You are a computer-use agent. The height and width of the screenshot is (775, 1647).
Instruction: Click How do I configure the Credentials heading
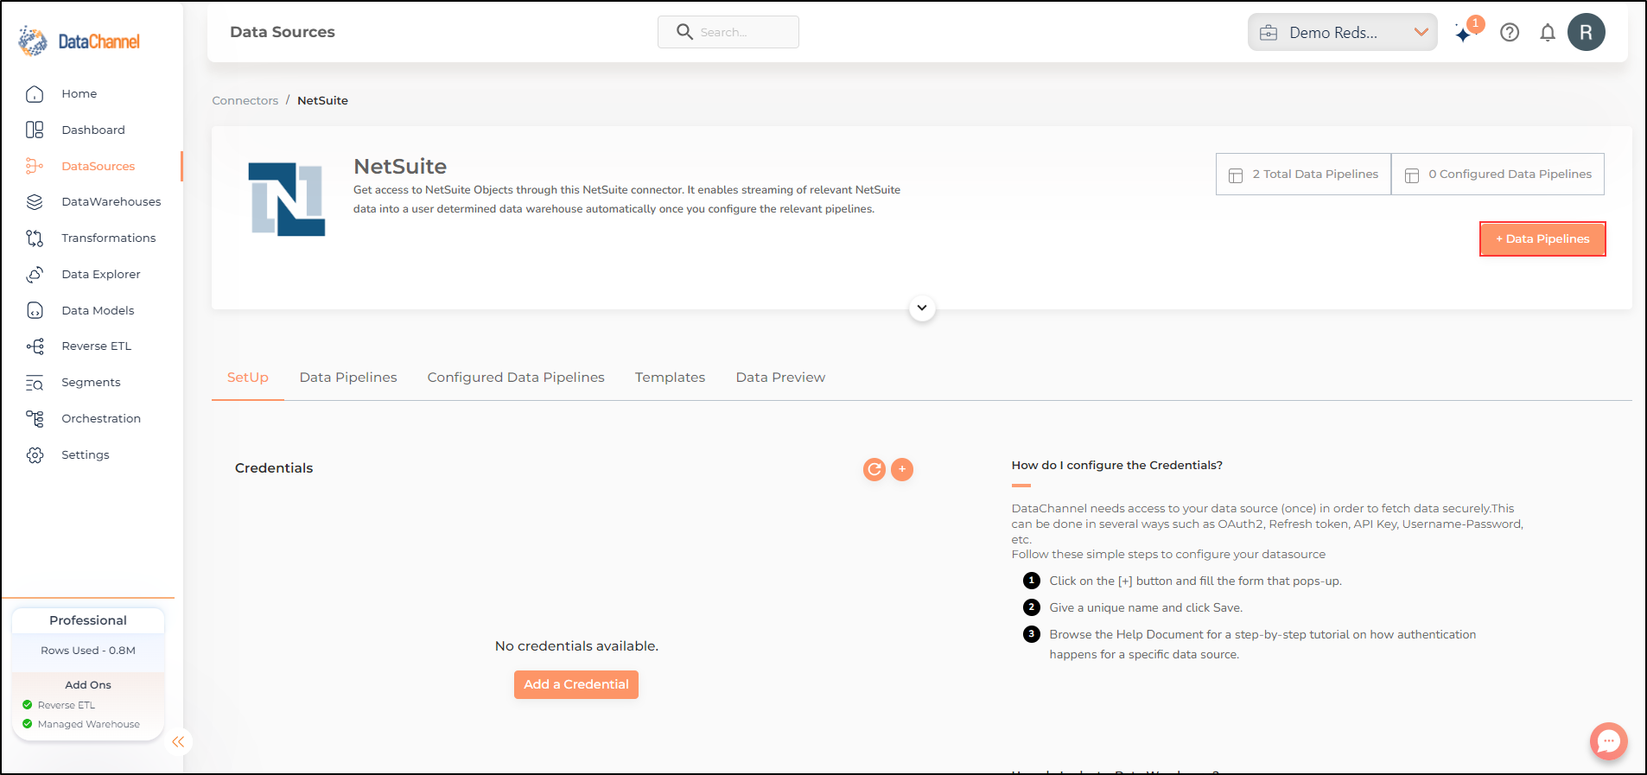coord(1117,465)
